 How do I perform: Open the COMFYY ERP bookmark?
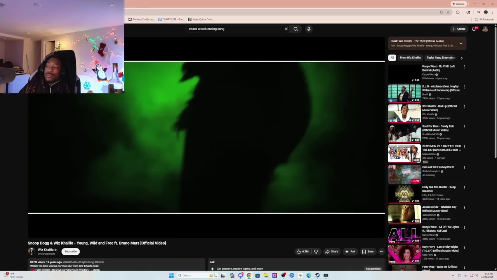point(171,19)
